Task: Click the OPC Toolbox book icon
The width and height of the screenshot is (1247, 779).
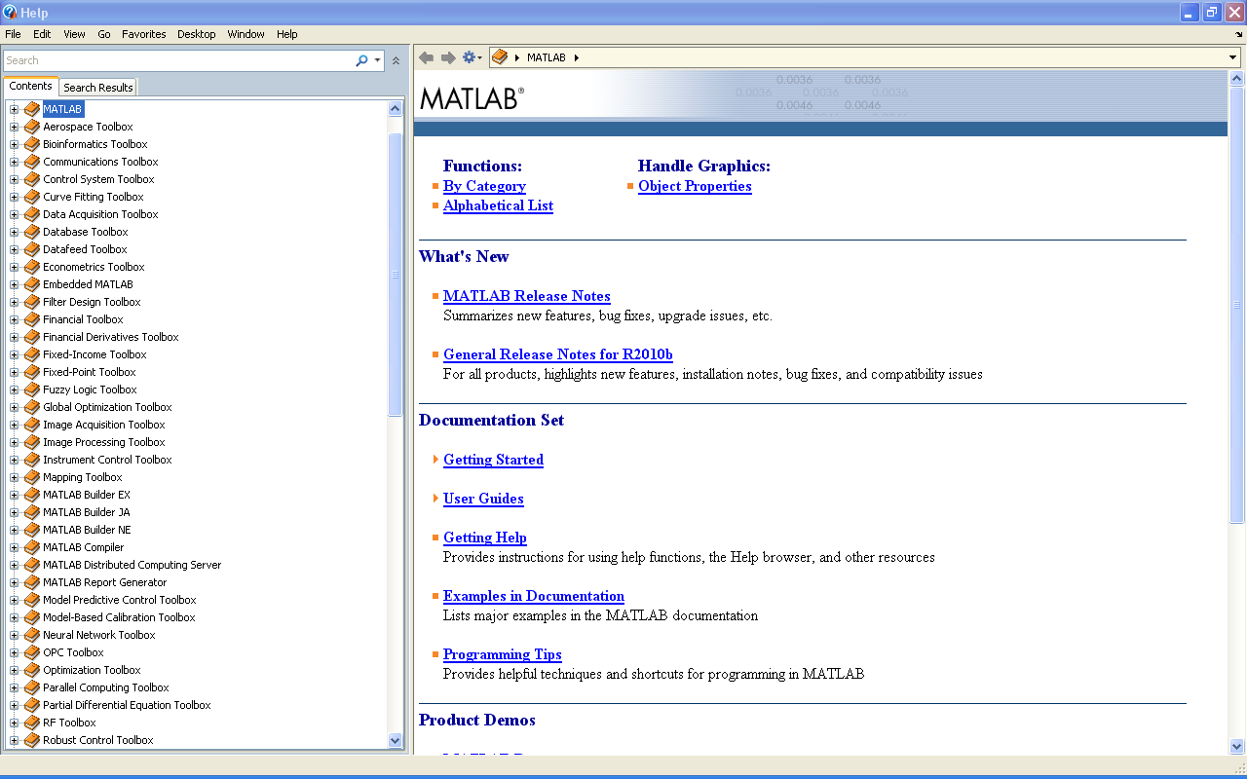Action: click(x=32, y=652)
